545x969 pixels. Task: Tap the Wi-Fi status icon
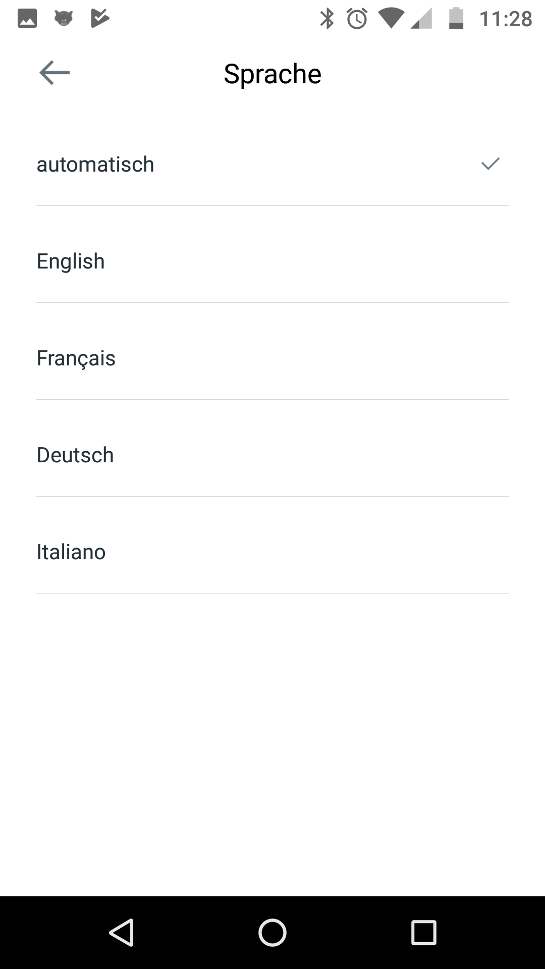point(391,19)
